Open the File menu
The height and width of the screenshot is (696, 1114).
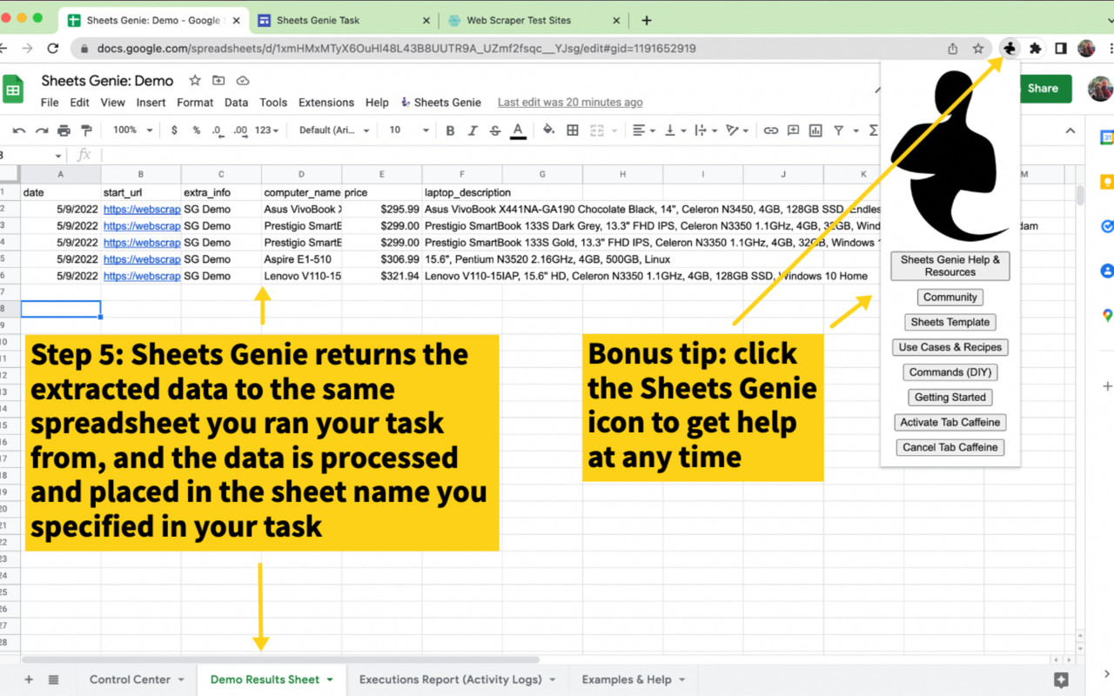pyautogui.click(x=50, y=103)
